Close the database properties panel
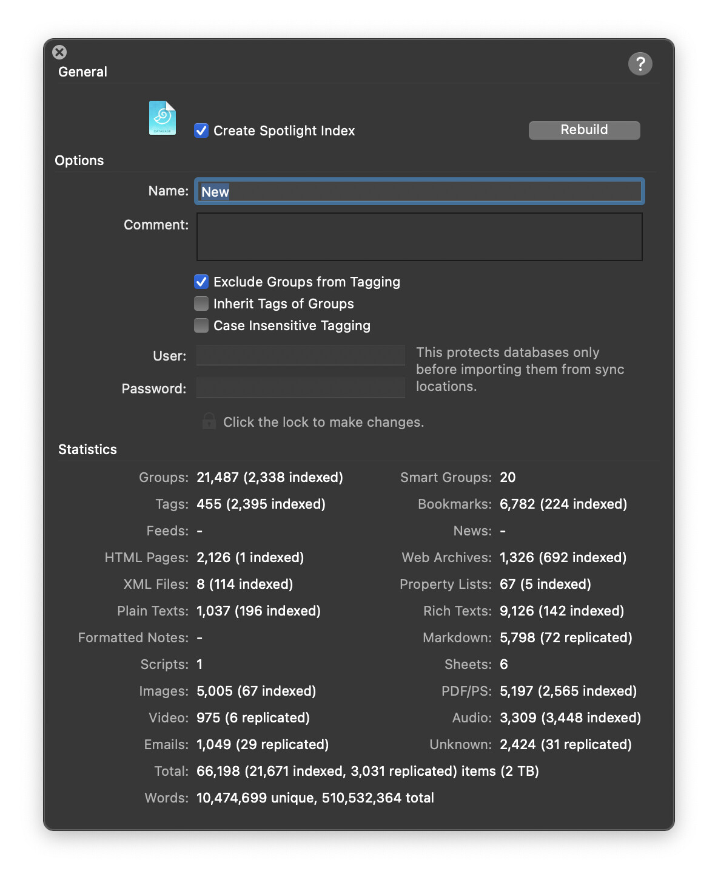Image resolution: width=718 pixels, height=879 pixels. click(59, 52)
